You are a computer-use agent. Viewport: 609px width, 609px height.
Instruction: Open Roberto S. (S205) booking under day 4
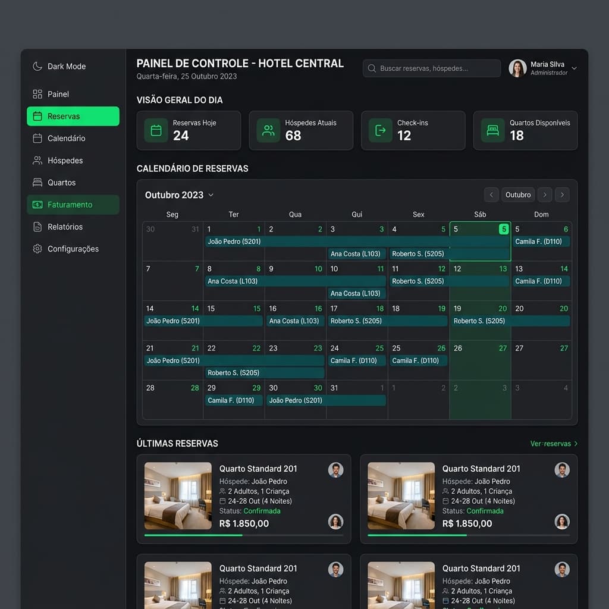pos(450,254)
